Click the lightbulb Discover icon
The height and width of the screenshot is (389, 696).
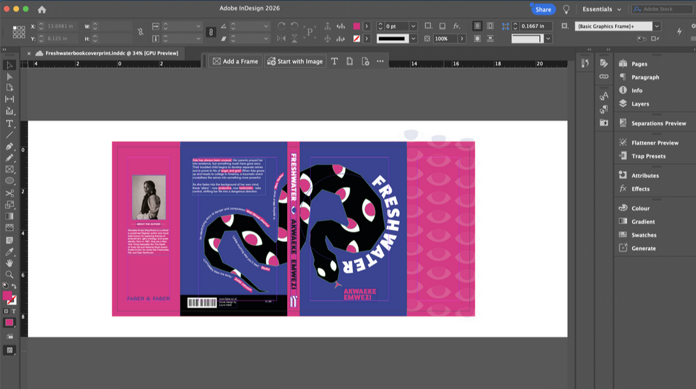pos(566,10)
